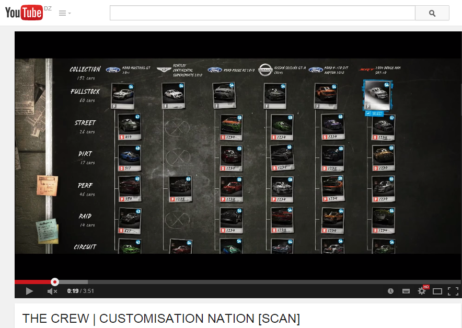Play the video
462x328 pixels.
click(29, 291)
